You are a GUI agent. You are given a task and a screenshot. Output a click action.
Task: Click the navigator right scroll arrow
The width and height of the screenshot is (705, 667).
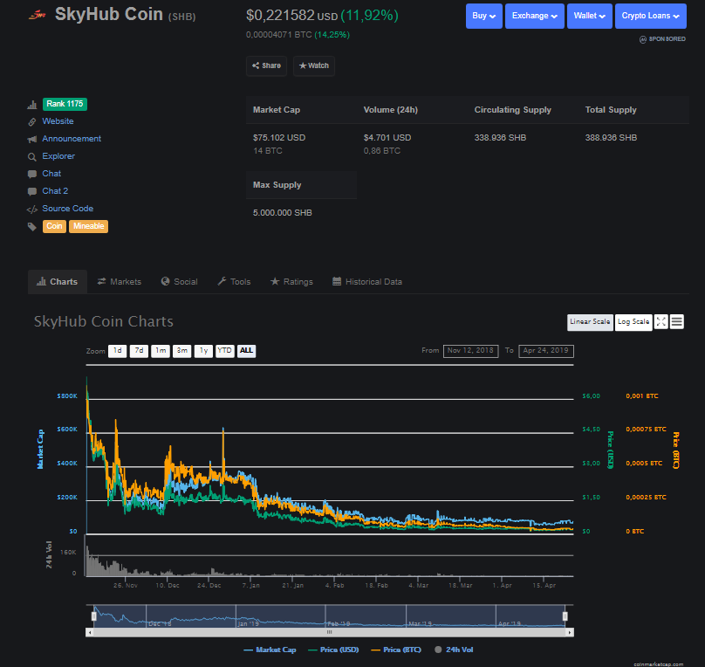(x=570, y=632)
